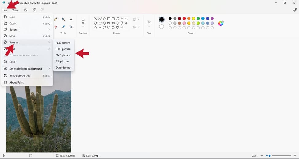Select the Text tool
The width and height of the screenshot is (299, 159).
click(71, 19)
